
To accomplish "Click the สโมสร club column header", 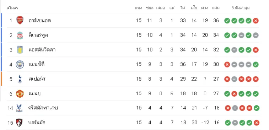I will point(12,8).
